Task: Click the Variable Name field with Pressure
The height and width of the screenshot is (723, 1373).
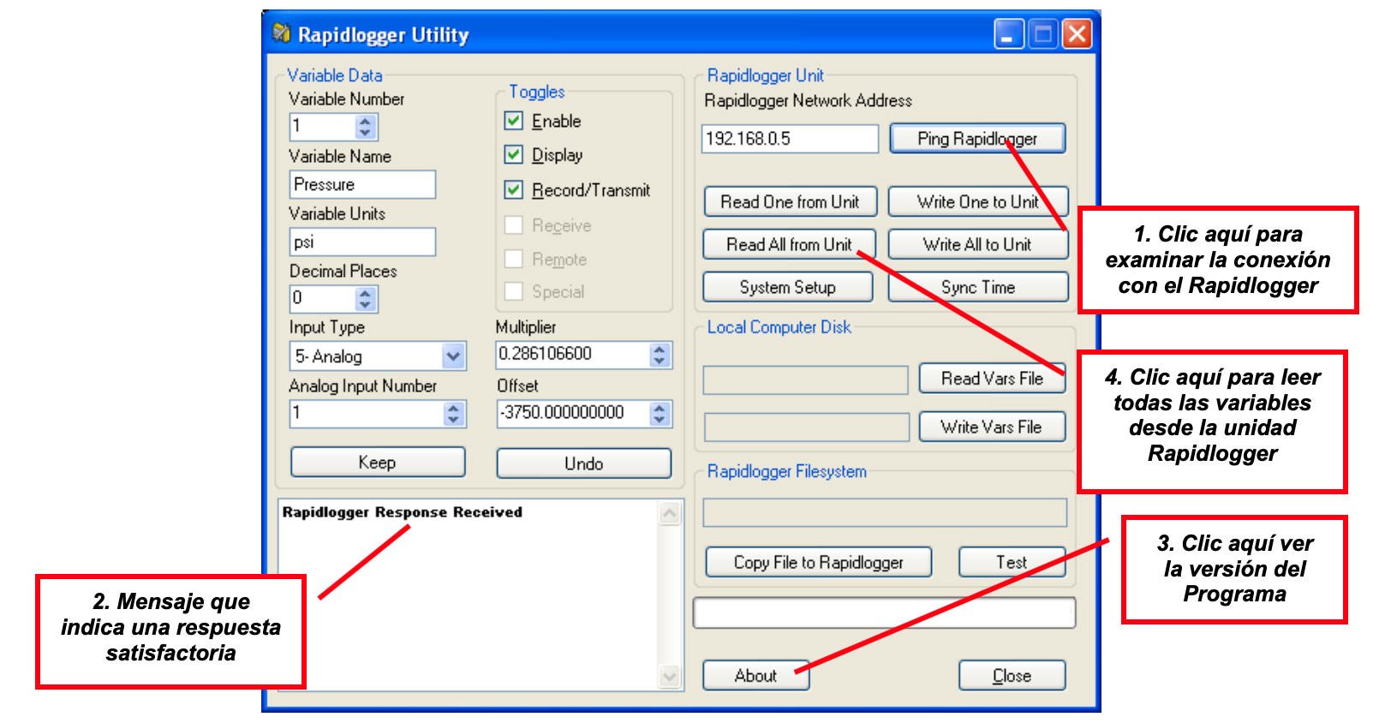Action: (363, 184)
